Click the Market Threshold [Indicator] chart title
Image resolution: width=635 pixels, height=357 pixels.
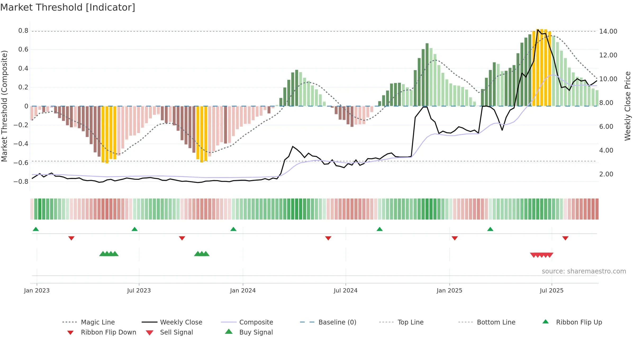68,7
